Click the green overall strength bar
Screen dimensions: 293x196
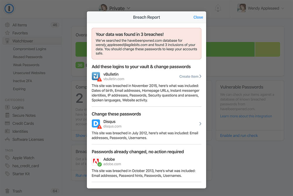tap(230, 49)
